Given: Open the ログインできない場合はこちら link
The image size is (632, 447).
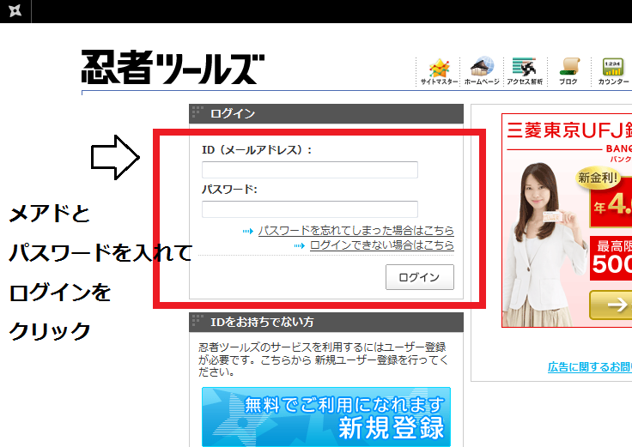Looking at the screenshot, I should coord(382,245).
